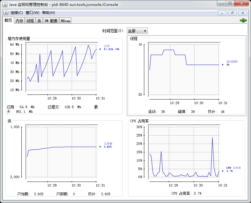Open the MBean tab

click(x=65, y=21)
